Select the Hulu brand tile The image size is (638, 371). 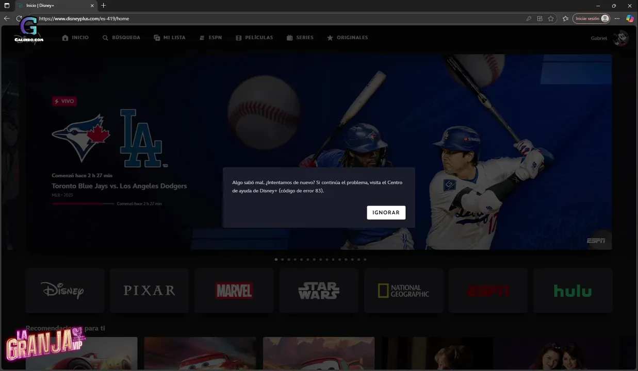tap(572, 290)
